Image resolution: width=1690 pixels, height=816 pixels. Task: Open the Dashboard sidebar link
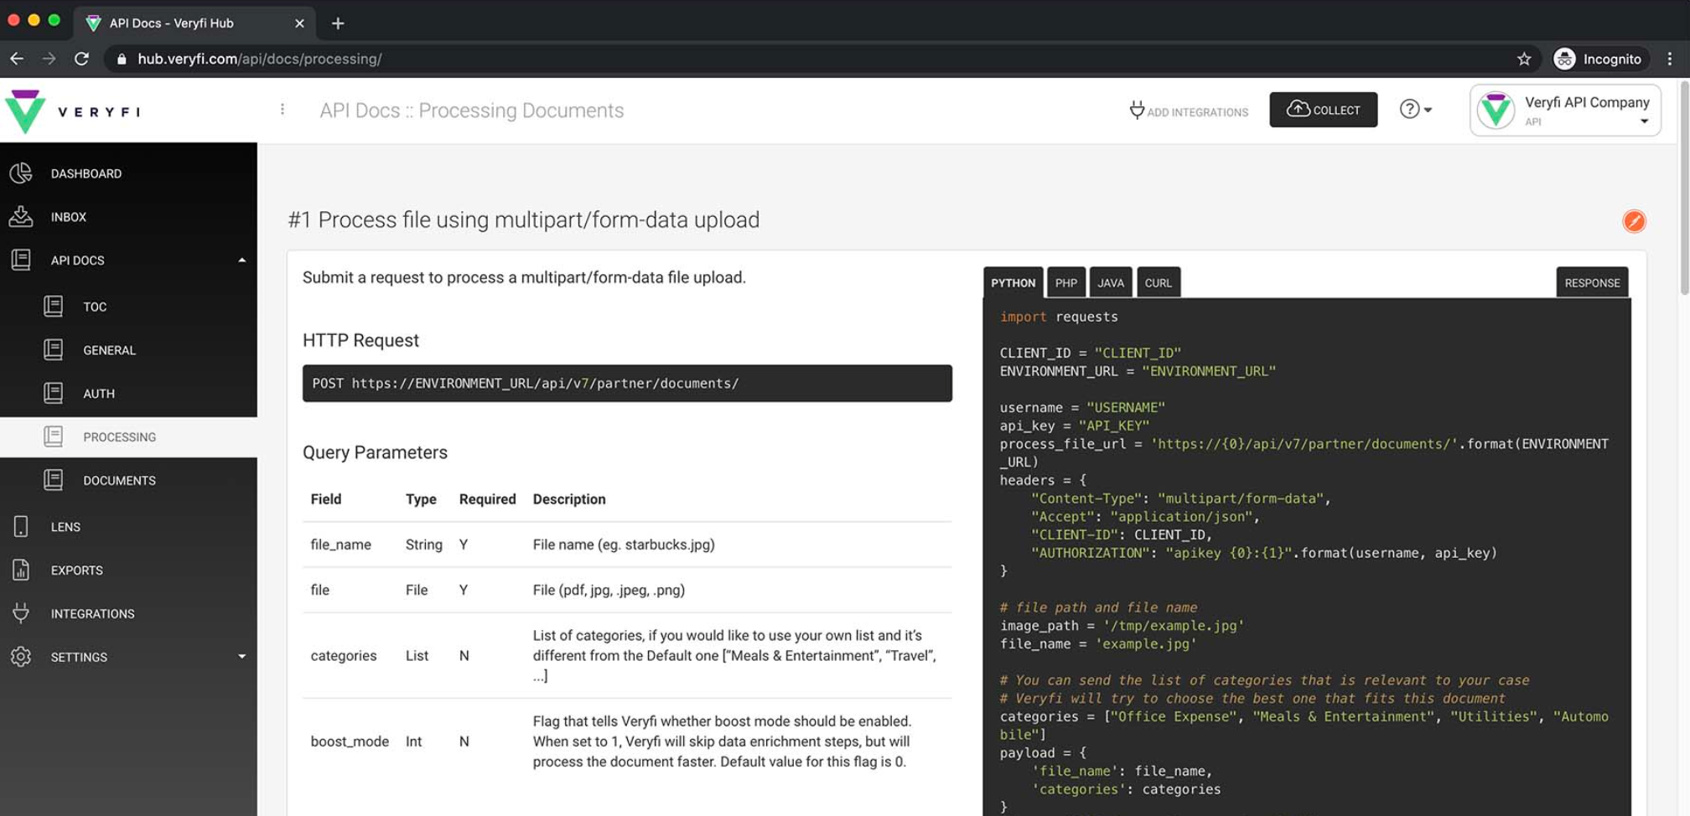click(x=86, y=173)
